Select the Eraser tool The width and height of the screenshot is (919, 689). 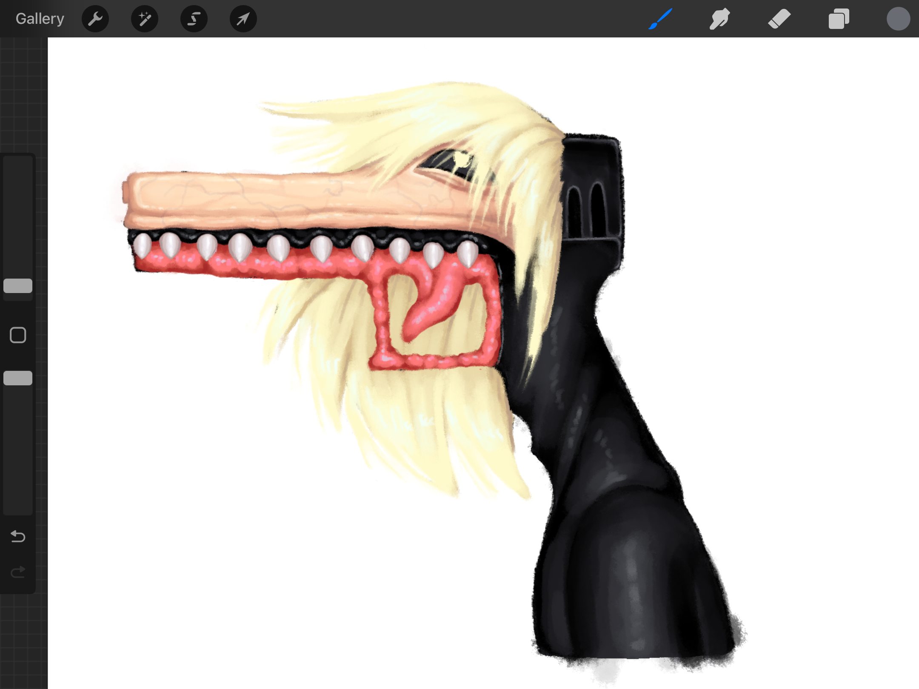click(x=779, y=19)
